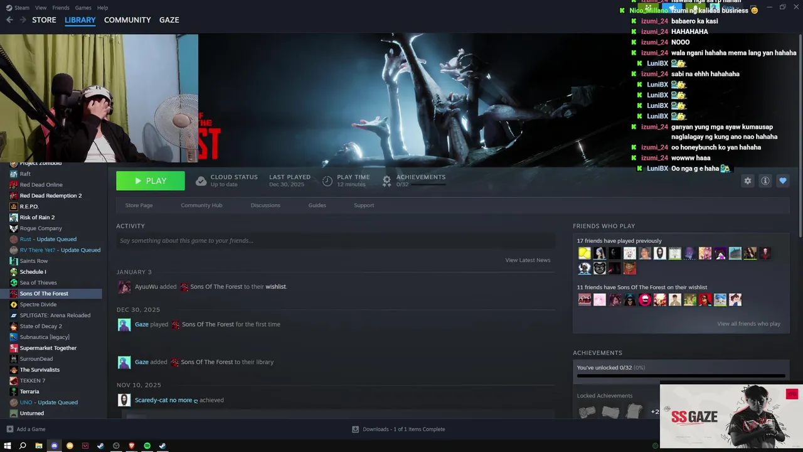Switch to the STORE section
Image resolution: width=803 pixels, height=452 pixels.
[44, 20]
